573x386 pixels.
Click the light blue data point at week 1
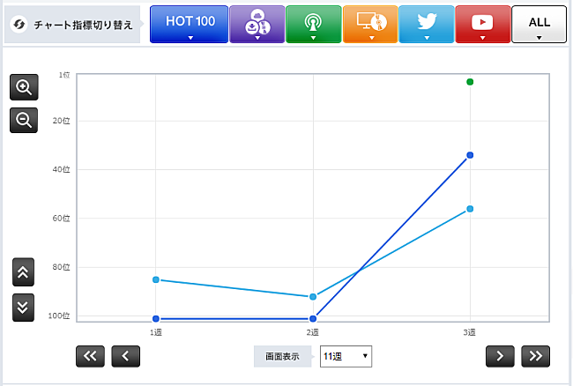156,279
